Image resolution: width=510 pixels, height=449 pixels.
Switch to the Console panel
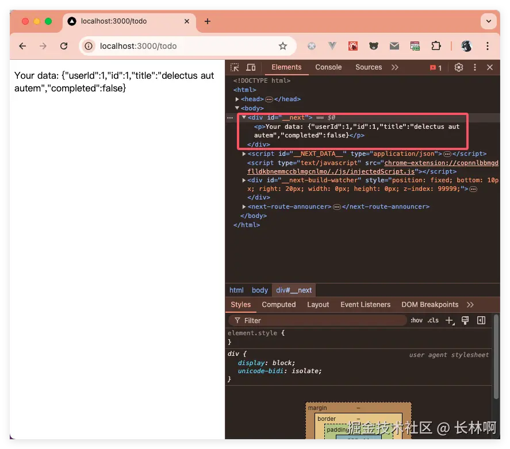point(328,67)
